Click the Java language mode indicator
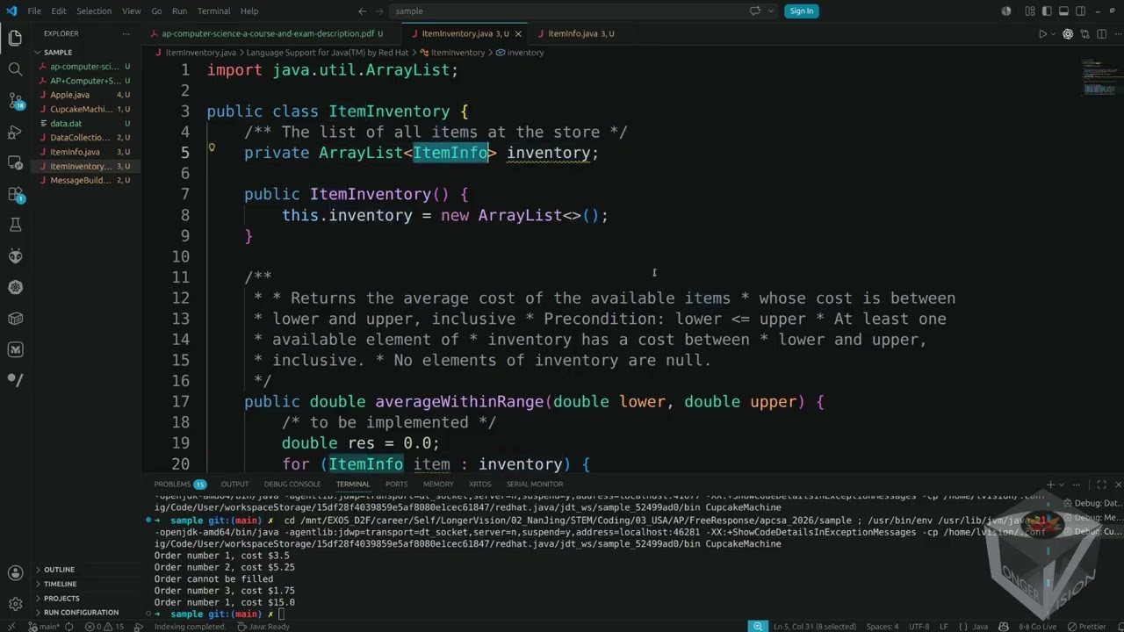Viewport: 1124px width, 632px height. coord(980,627)
